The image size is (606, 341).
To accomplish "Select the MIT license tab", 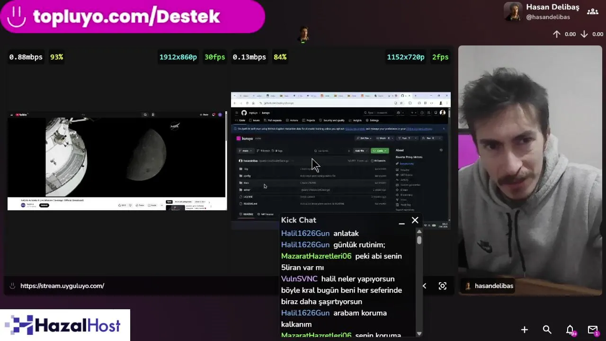I will (266, 214).
